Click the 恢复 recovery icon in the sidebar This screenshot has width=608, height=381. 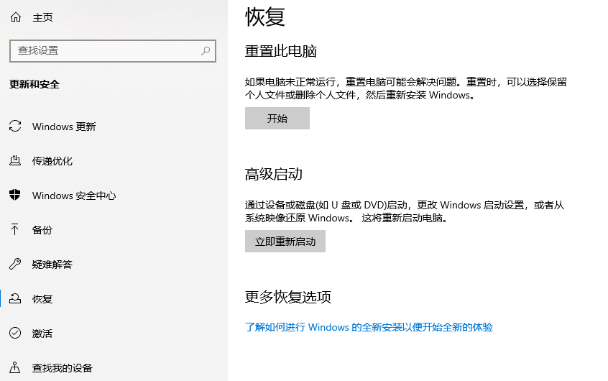point(15,298)
